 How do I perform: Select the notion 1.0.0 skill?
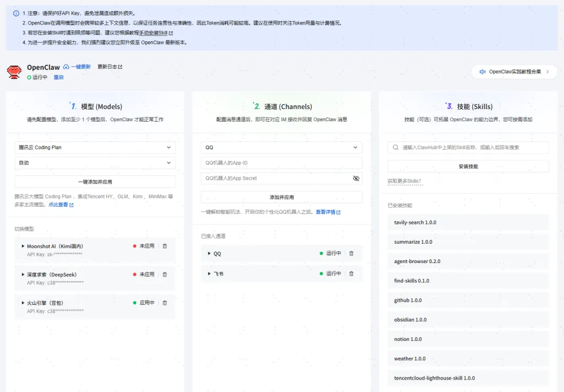(468, 339)
